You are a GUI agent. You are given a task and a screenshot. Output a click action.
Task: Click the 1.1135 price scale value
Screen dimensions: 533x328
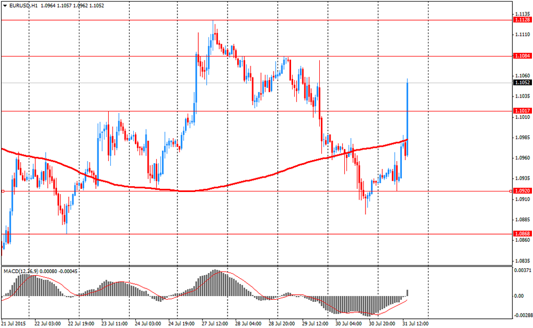pyautogui.click(x=522, y=14)
